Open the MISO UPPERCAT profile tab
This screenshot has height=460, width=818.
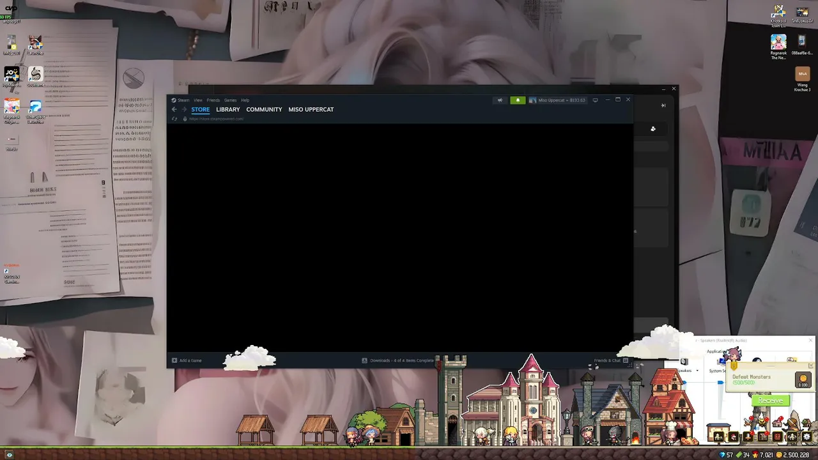[x=311, y=109]
